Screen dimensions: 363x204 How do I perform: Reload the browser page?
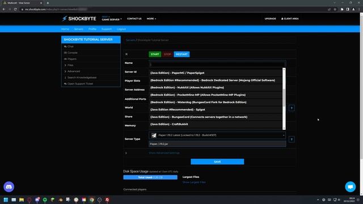click(15, 9)
